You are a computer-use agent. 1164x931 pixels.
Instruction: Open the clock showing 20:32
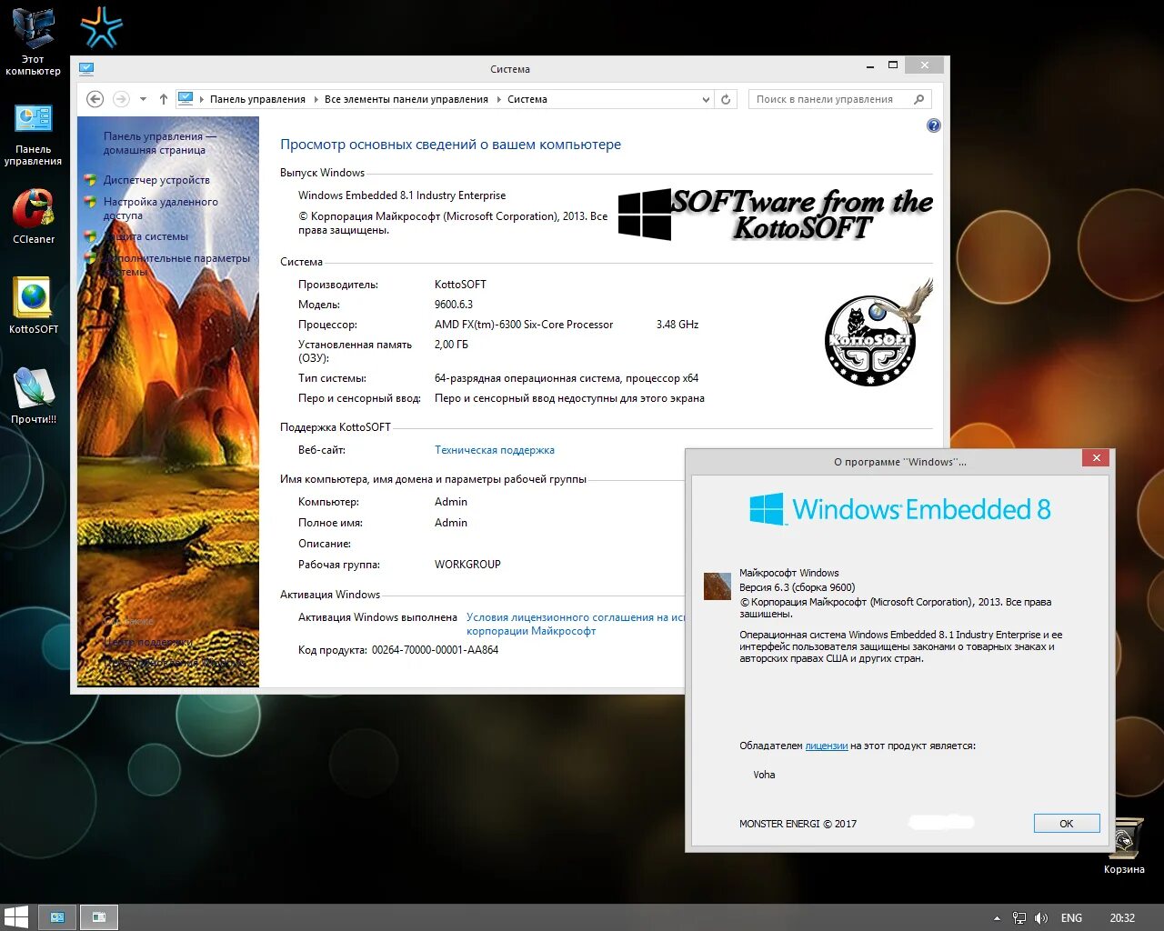[x=1122, y=918]
